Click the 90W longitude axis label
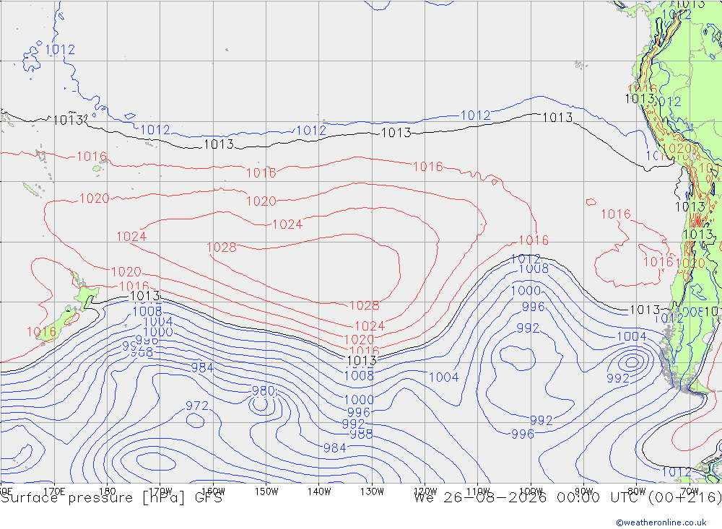The height and width of the screenshot is (529, 722). [584, 491]
